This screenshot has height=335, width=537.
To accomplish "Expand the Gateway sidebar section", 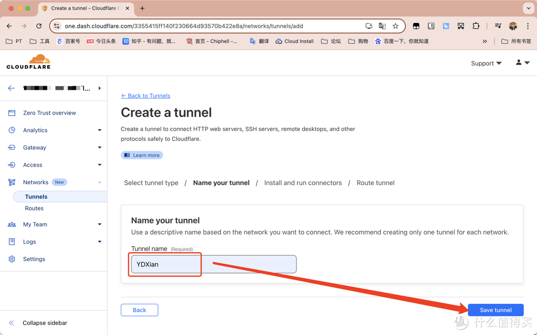I will (x=99, y=147).
